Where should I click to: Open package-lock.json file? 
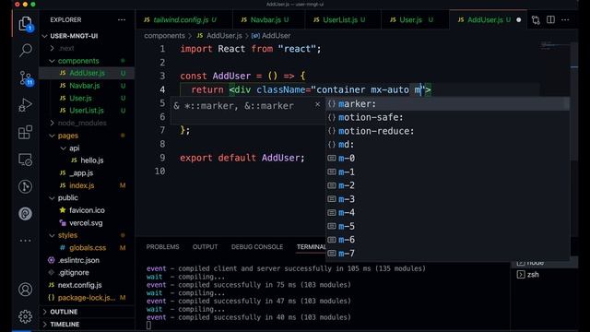tap(87, 297)
